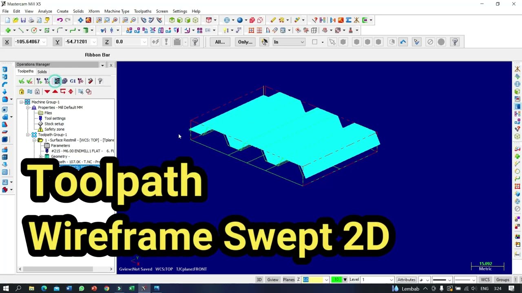Image resolution: width=522 pixels, height=293 pixels.
Task: Post selected operations with G1 icon
Action: click(x=73, y=81)
